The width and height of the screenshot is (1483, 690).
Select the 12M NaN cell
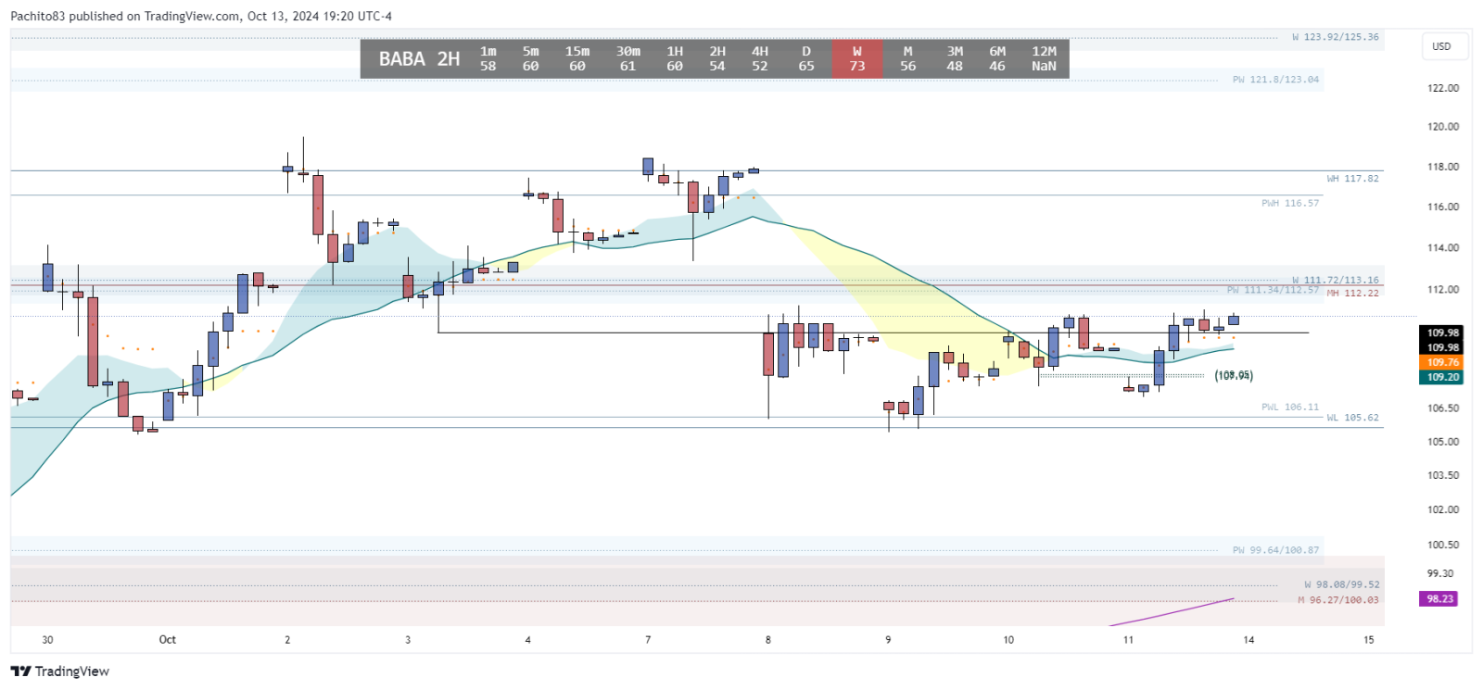click(1045, 58)
